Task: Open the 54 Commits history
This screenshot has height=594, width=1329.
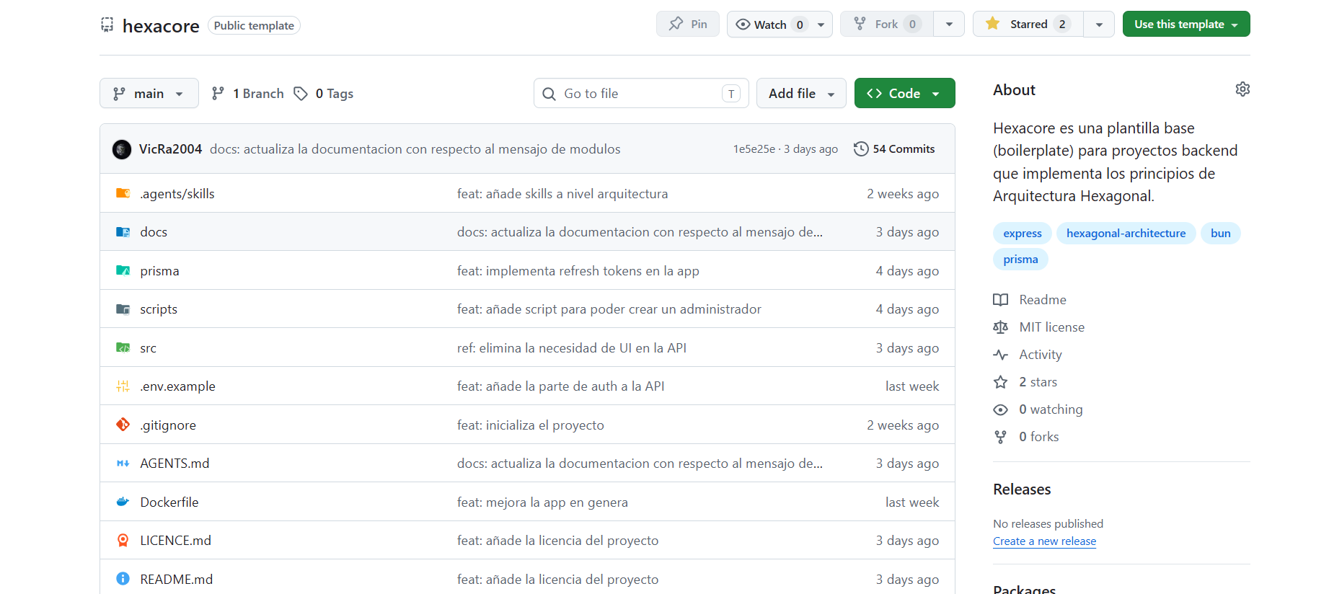Action: click(x=894, y=149)
